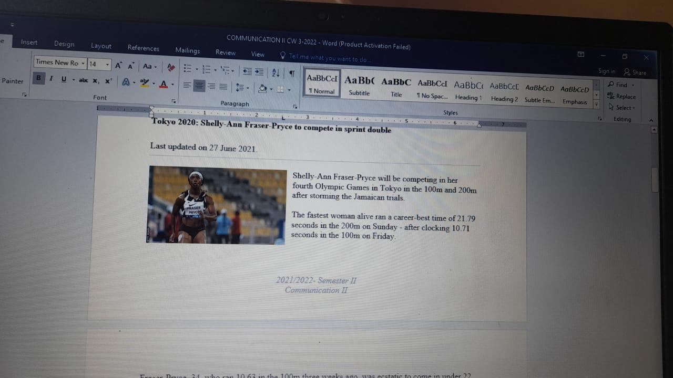Increase paragraph indent
Viewport: 673px width, 378px height.
[x=259, y=72]
